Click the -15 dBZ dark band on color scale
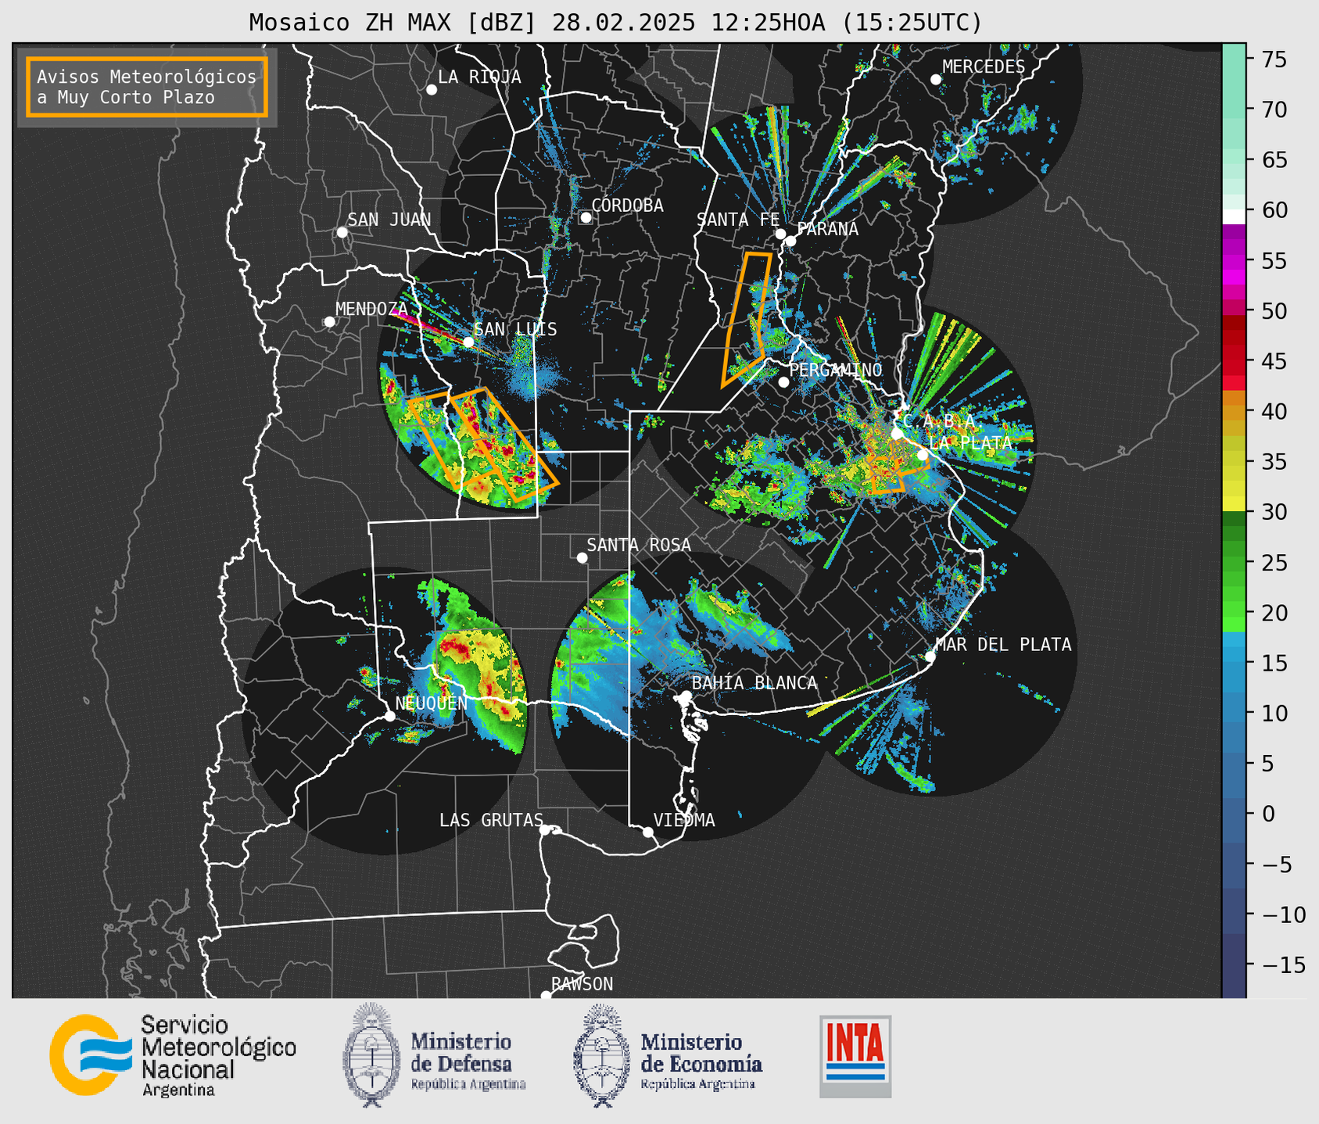The height and width of the screenshot is (1124, 1319). tap(1234, 965)
